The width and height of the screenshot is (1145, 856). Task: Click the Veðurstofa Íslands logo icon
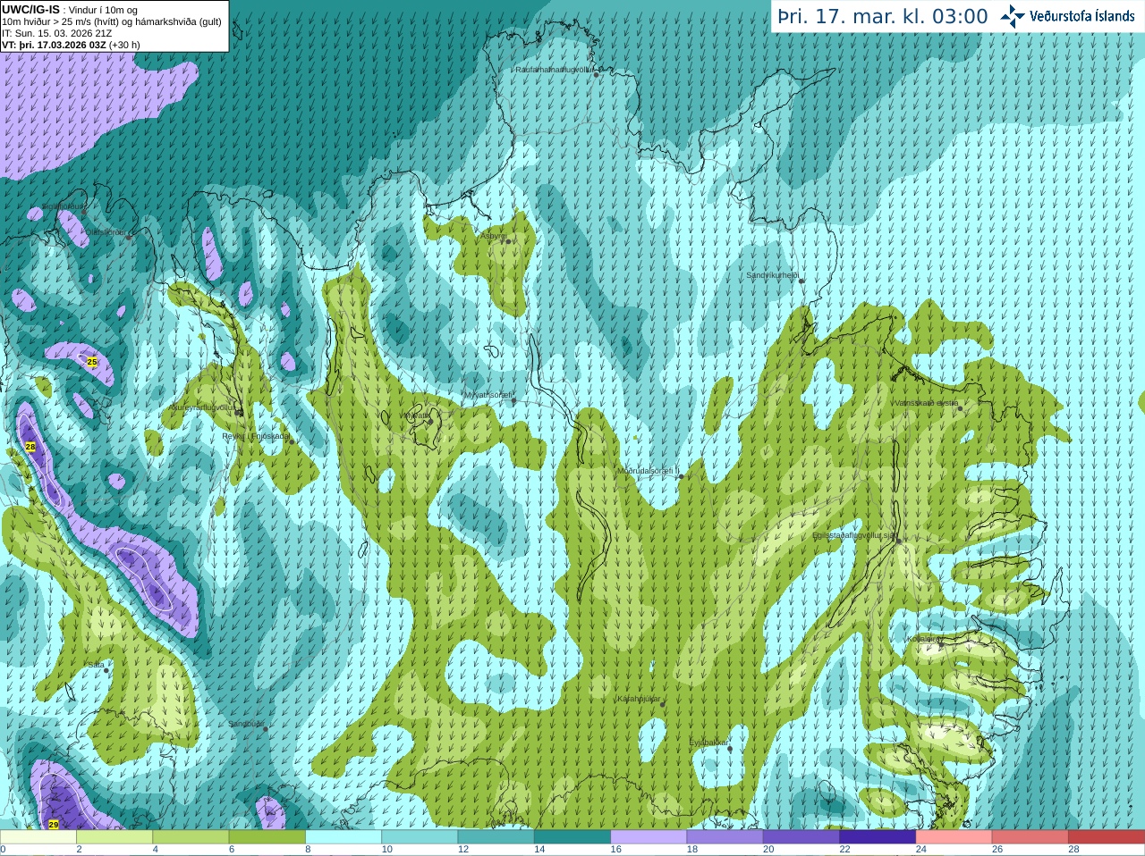tap(1012, 16)
